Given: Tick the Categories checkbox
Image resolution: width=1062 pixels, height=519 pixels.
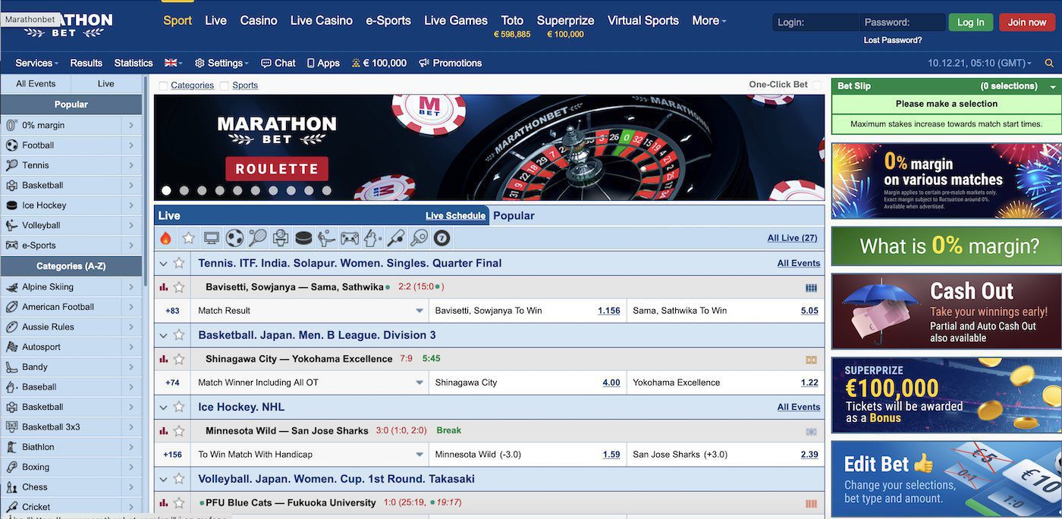Looking at the screenshot, I should pos(163,86).
